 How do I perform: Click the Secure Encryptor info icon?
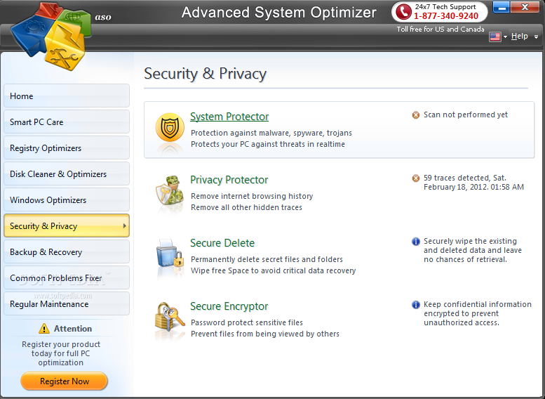tap(416, 305)
